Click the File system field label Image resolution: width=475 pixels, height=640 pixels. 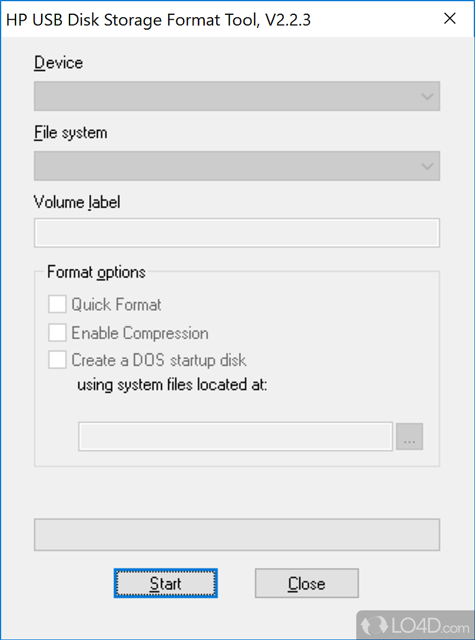coord(71,132)
